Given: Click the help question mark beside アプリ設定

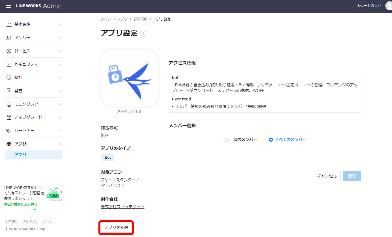Looking at the screenshot, I should click(143, 34).
